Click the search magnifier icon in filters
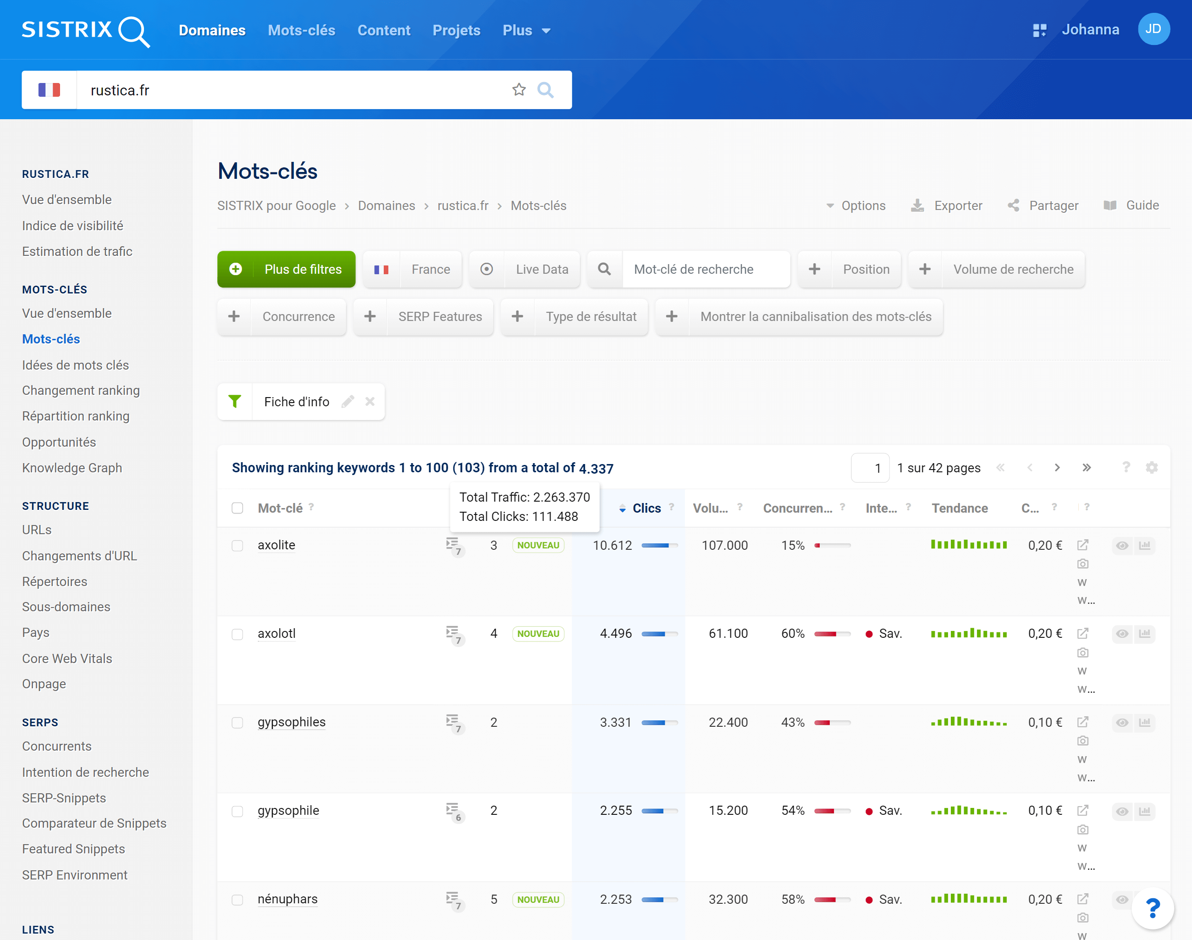Image resolution: width=1192 pixels, height=940 pixels. pyautogui.click(x=604, y=269)
